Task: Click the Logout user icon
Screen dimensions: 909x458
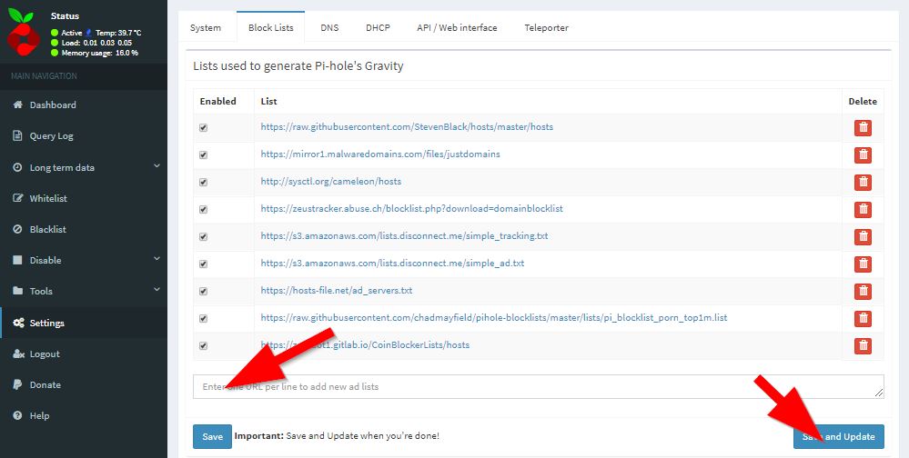Action: (18, 353)
